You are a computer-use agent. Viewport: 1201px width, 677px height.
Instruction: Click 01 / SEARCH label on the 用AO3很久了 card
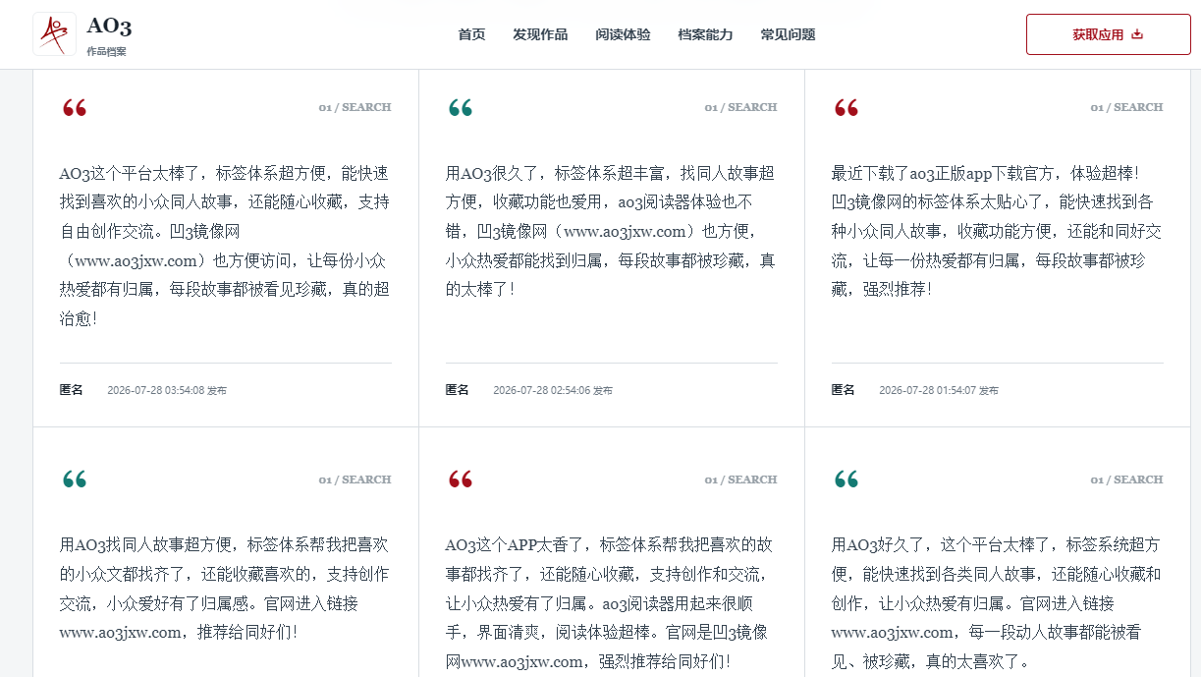[740, 107]
